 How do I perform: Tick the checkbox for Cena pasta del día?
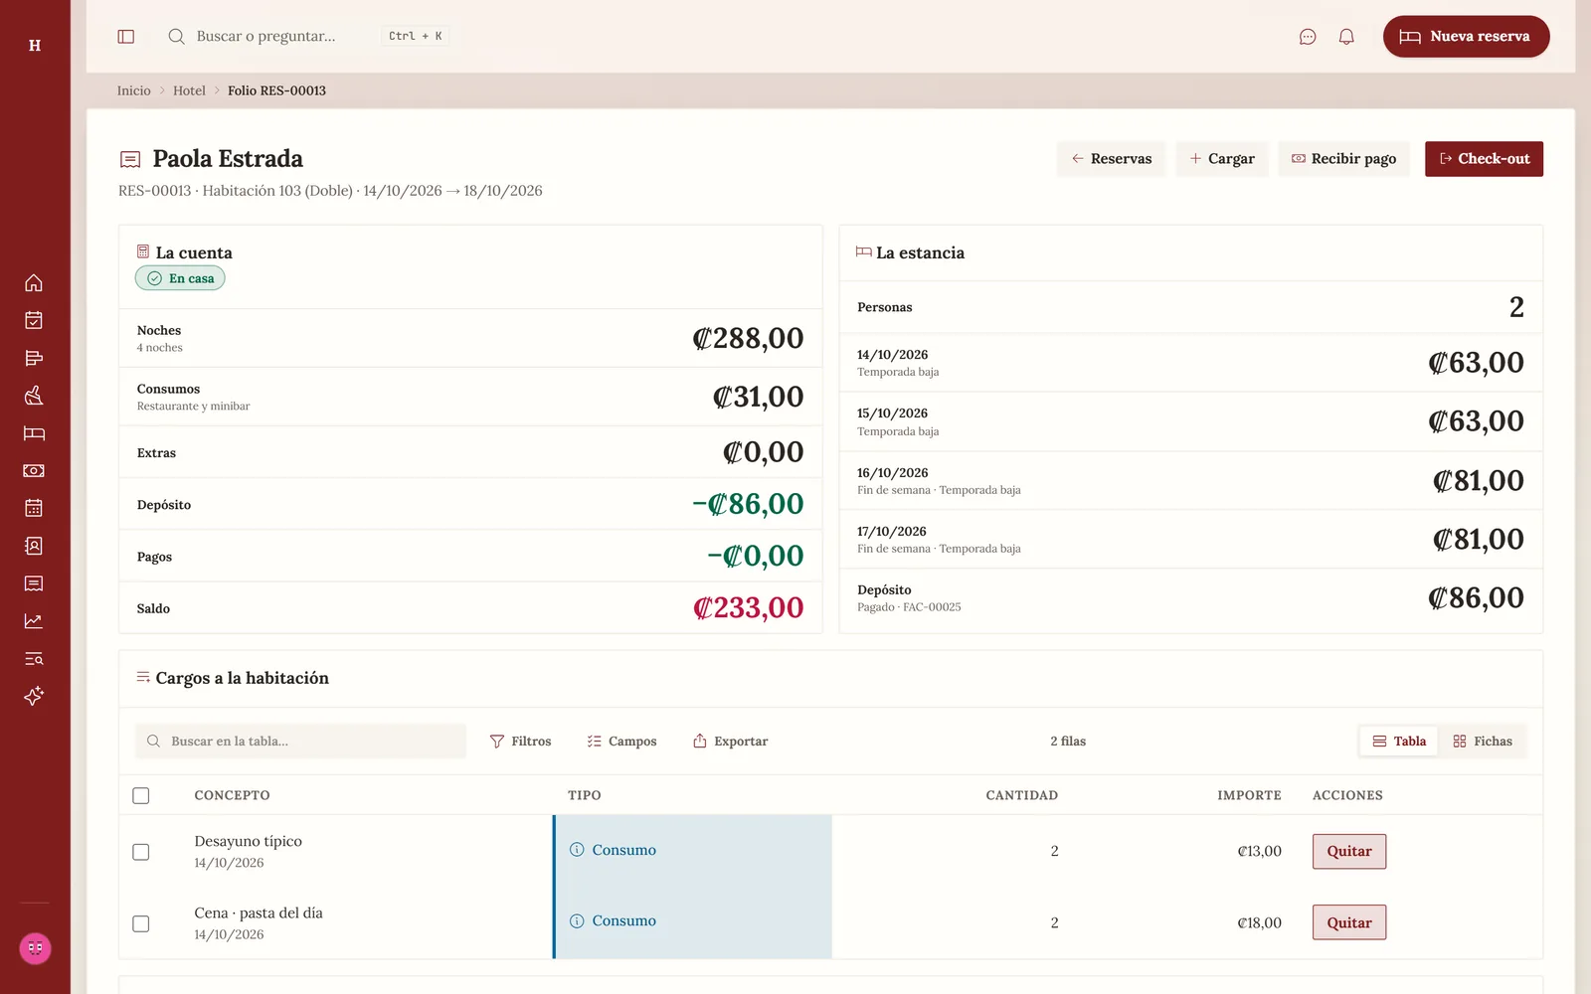(141, 923)
